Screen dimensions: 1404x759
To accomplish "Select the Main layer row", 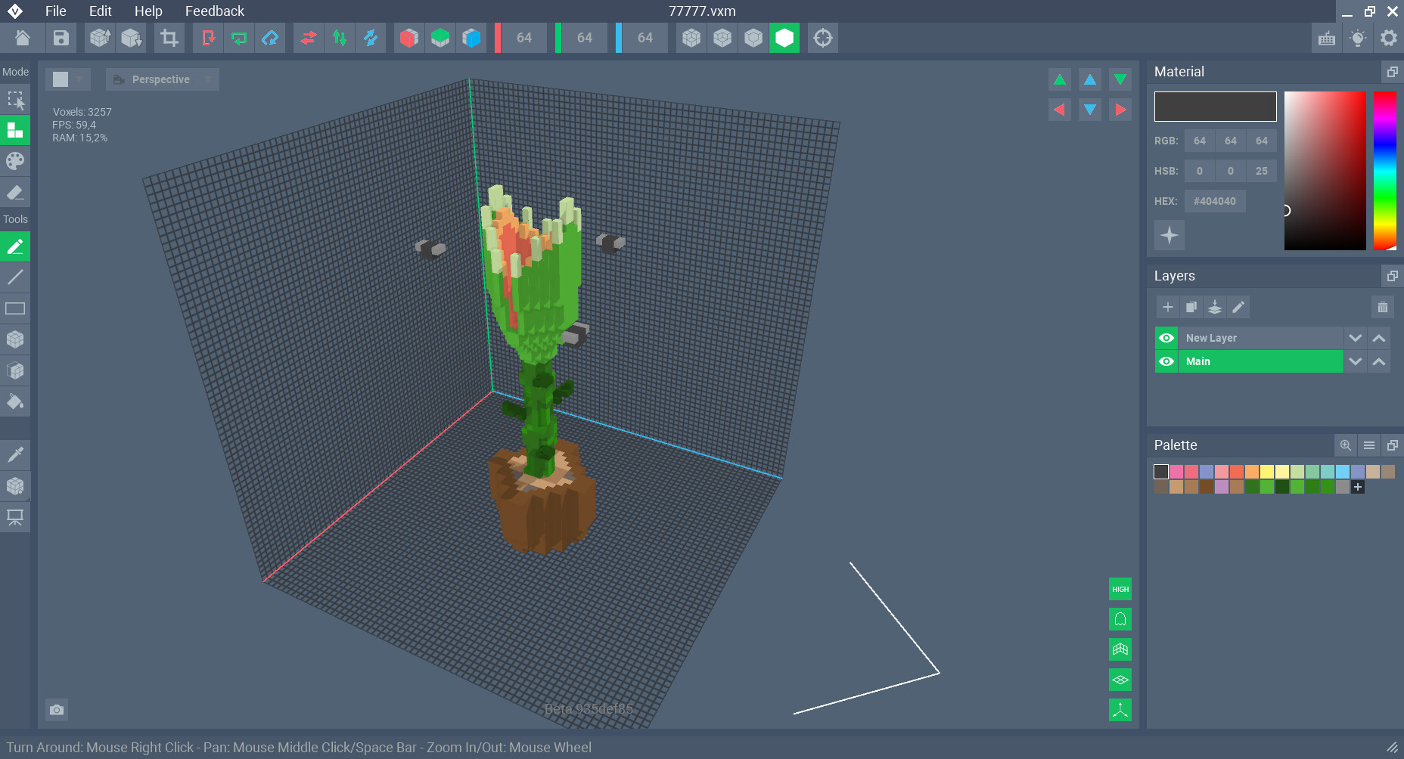I will click(1260, 361).
